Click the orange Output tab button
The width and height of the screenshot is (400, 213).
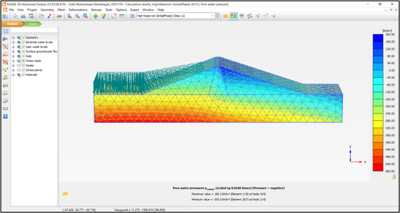point(12,24)
